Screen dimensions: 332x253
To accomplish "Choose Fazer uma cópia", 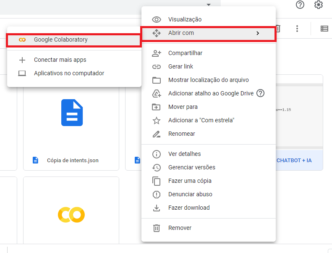I will click(x=208, y=181).
